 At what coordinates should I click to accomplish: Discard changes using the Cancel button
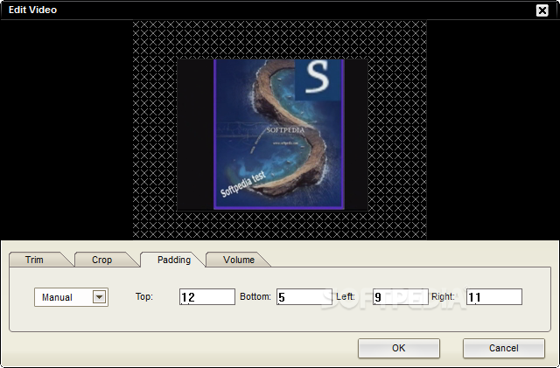504,348
